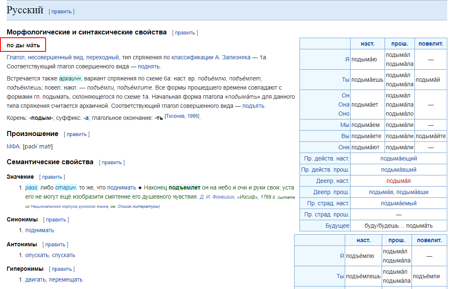The image size is (451, 289).
Task: Open the несовершенный вид link
Action: pos(55,57)
